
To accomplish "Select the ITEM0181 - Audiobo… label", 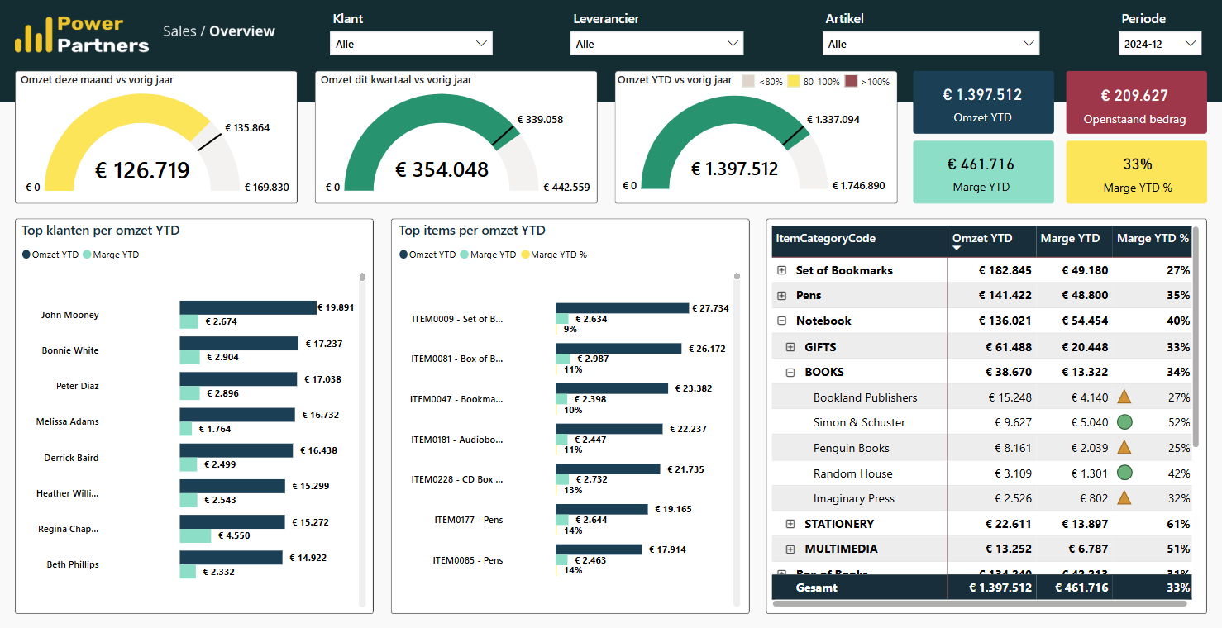I will coord(457,440).
